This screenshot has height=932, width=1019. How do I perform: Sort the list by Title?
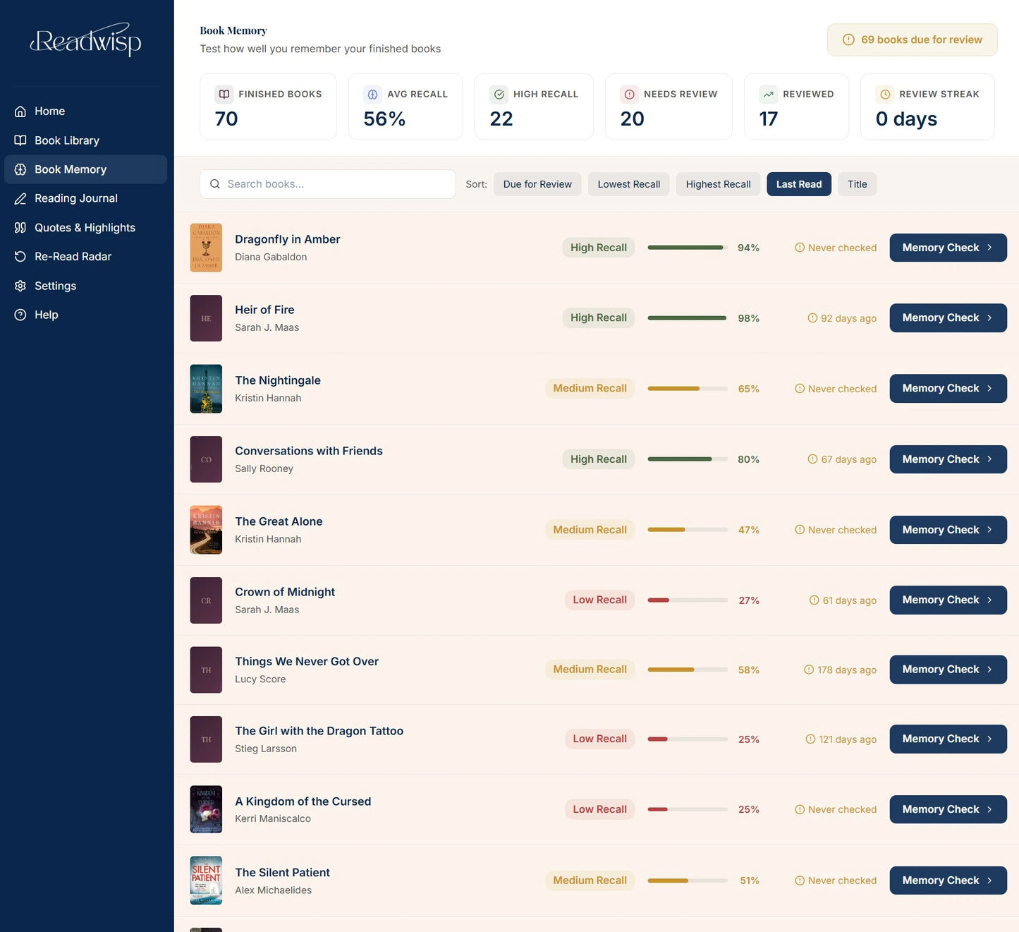click(858, 184)
